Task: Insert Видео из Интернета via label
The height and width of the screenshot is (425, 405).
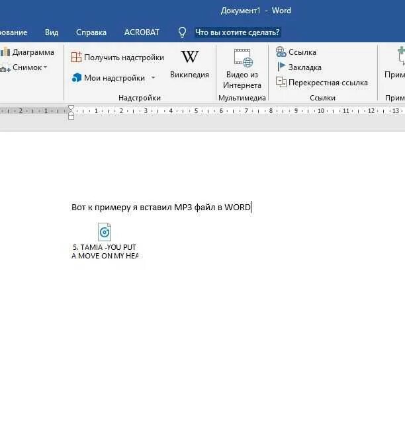Action: (x=242, y=80)
